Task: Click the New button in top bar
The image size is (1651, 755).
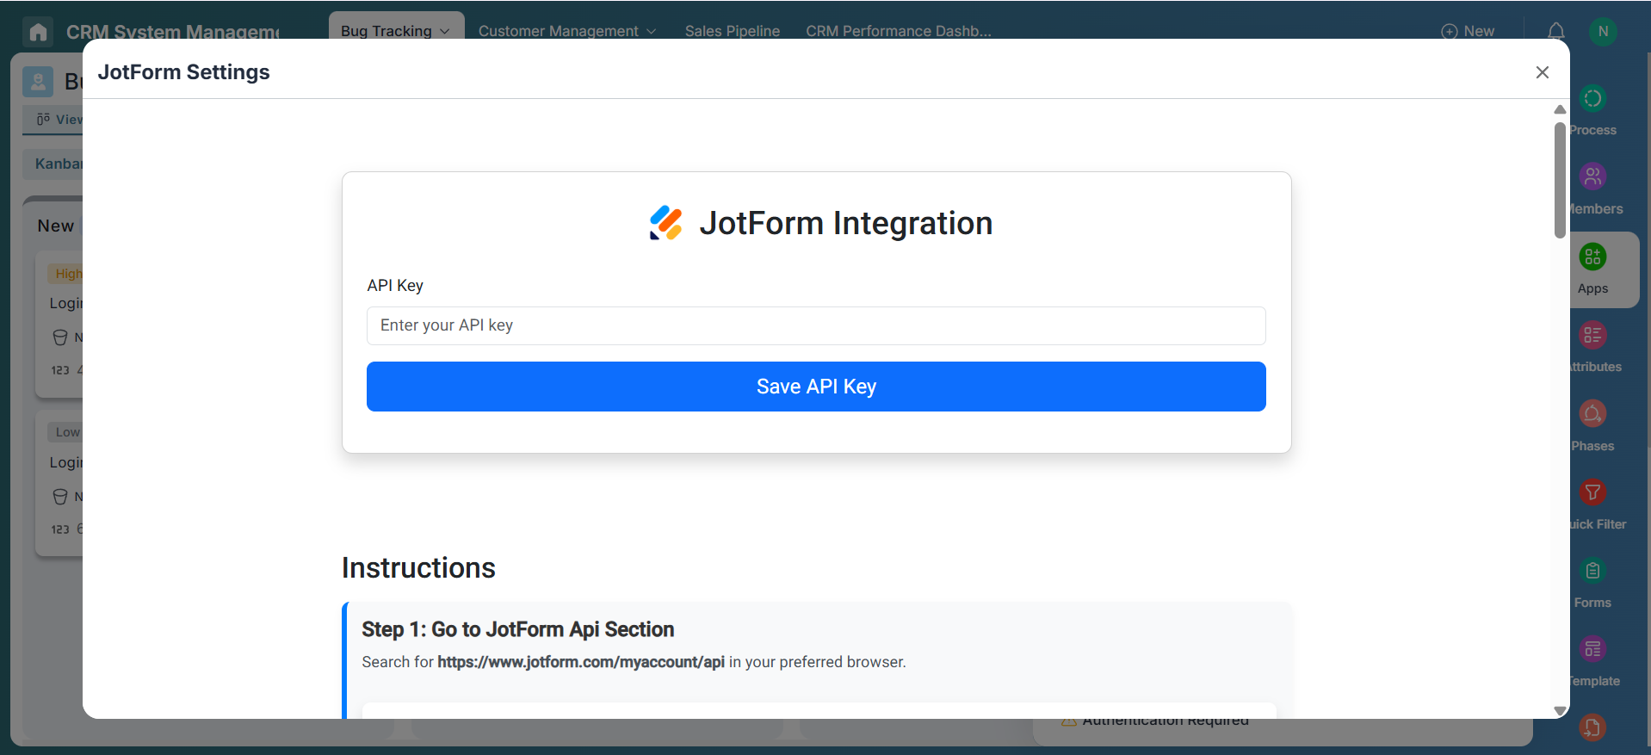Action: click(1468, 31)
